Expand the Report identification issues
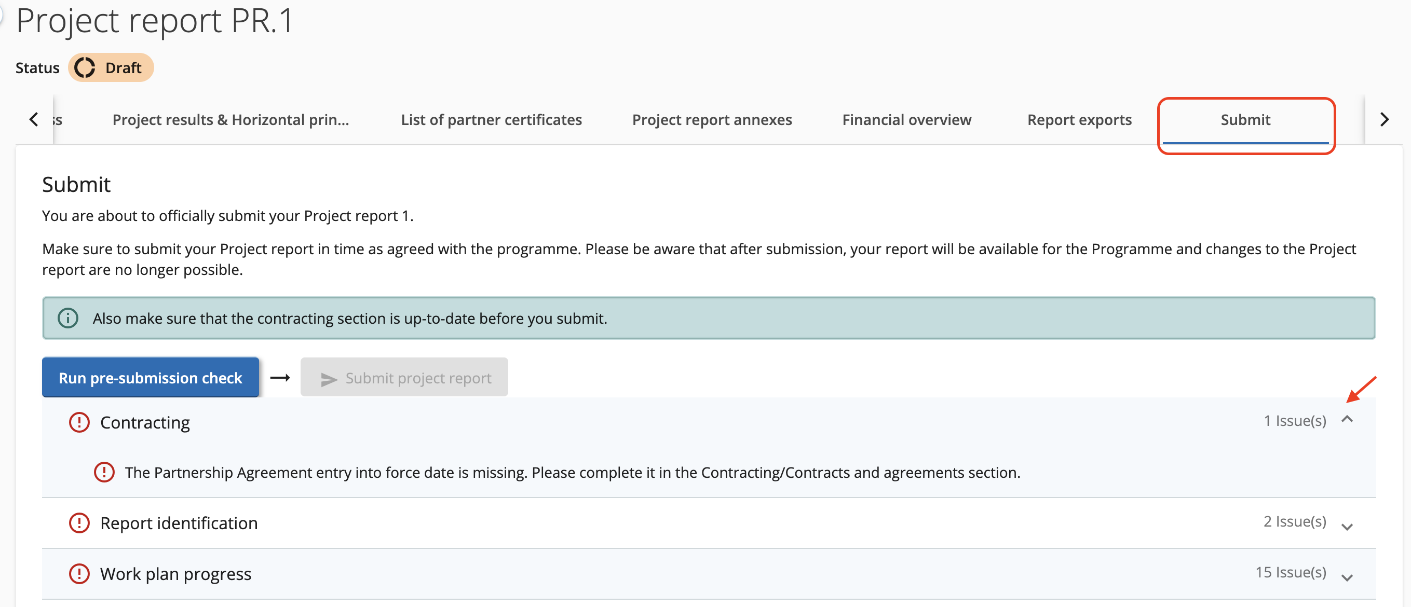The image size is (1411, 607). pyautogui.click(x=1347, y=526)
